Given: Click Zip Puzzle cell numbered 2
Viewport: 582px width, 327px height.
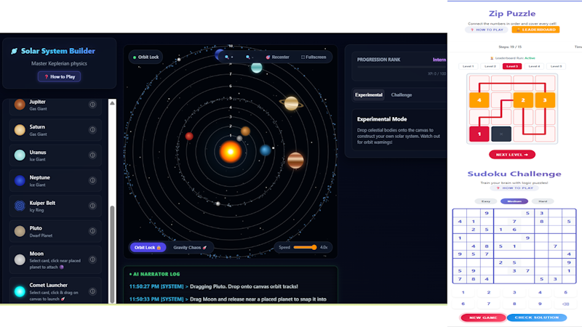Looking at the screenshot, I should [523, 100].
